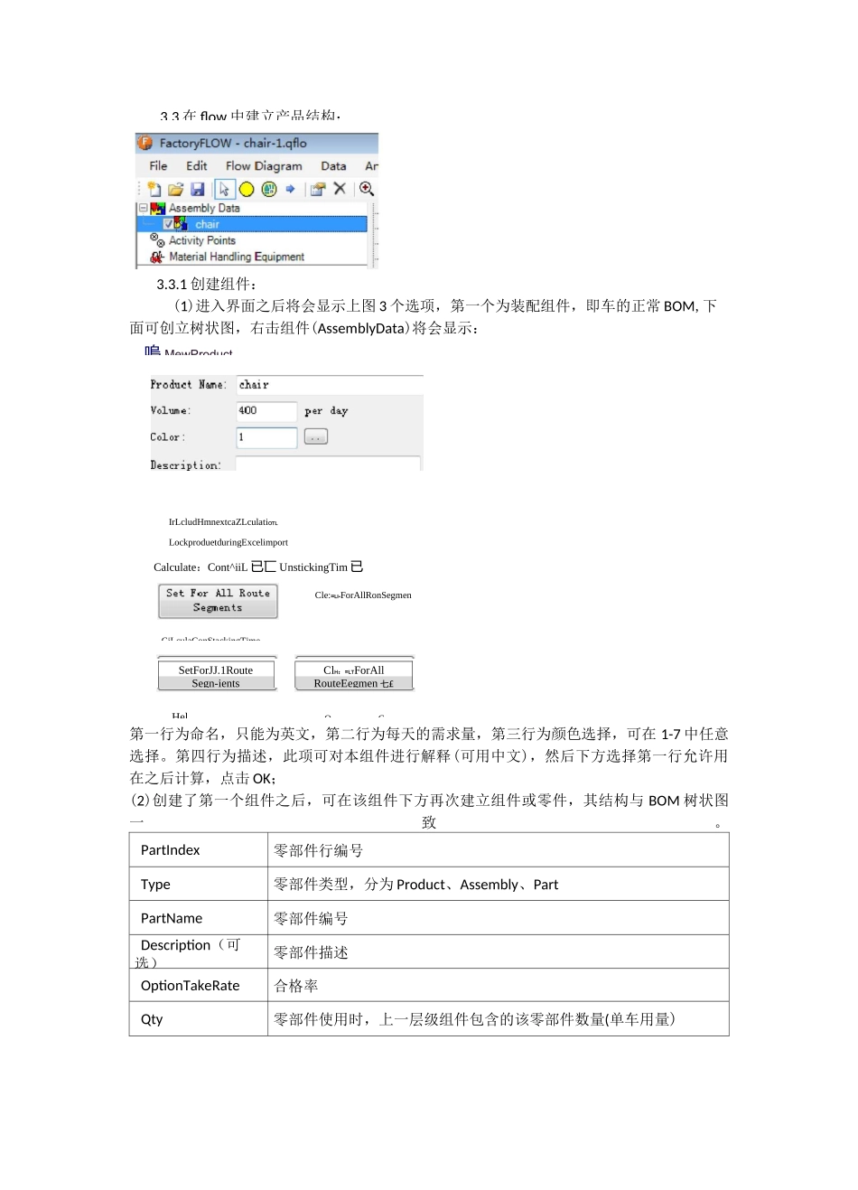Viewport: 858px width, 1190px height.
Task: Click the Open folder toolbar icon
Action: click(176, 189)
